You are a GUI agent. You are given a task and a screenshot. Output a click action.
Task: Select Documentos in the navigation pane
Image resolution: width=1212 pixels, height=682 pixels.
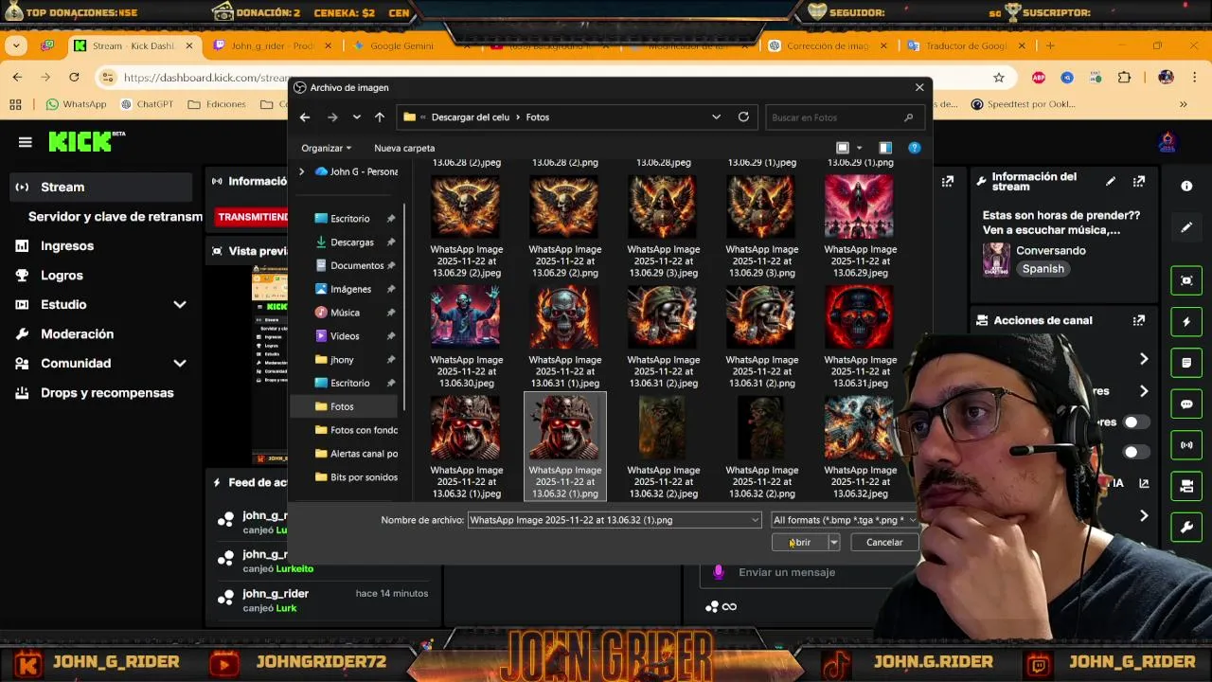pos(356,266)
